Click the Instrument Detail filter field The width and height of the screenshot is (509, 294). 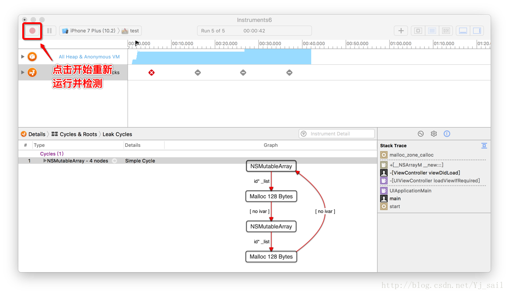point(337,134)
